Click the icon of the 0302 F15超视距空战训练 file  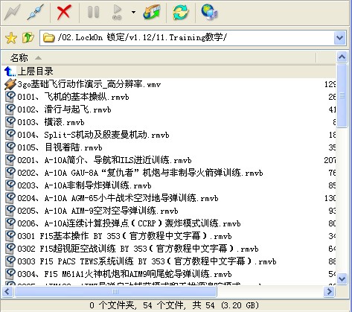click(x=10, y=249)
